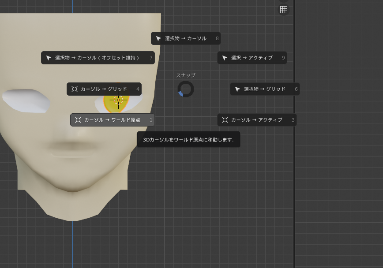This screenshot has height=268, width=383.
Task: Click the number 1 shortcut badge on カーソル → ワールド原点
Action: 150,119
